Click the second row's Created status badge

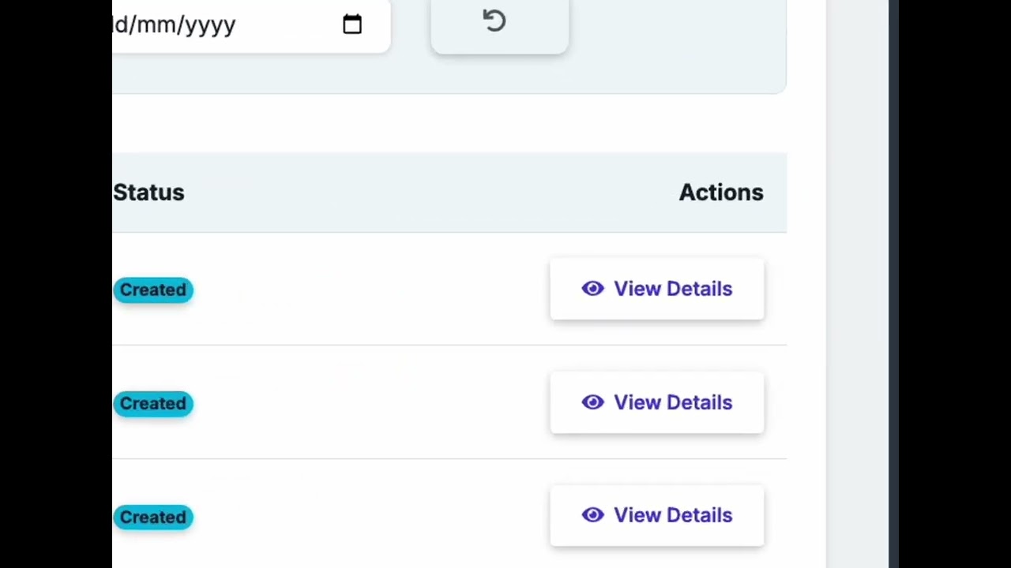point(153,403)
